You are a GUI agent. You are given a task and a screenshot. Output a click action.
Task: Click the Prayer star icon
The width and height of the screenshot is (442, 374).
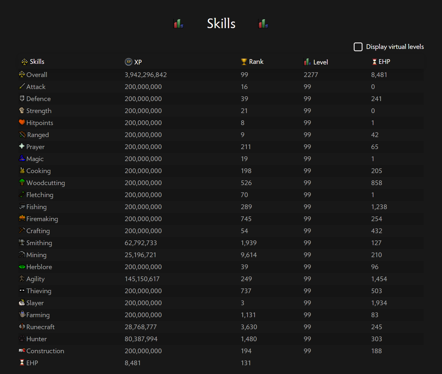tap(22, 146)
